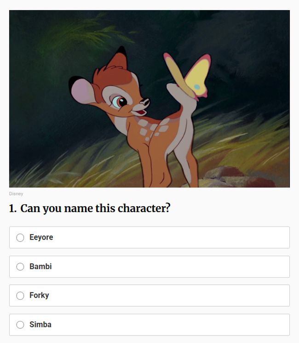
Task: Click the blue dot on the butterfly wing
Action: (x=197, y=87)
